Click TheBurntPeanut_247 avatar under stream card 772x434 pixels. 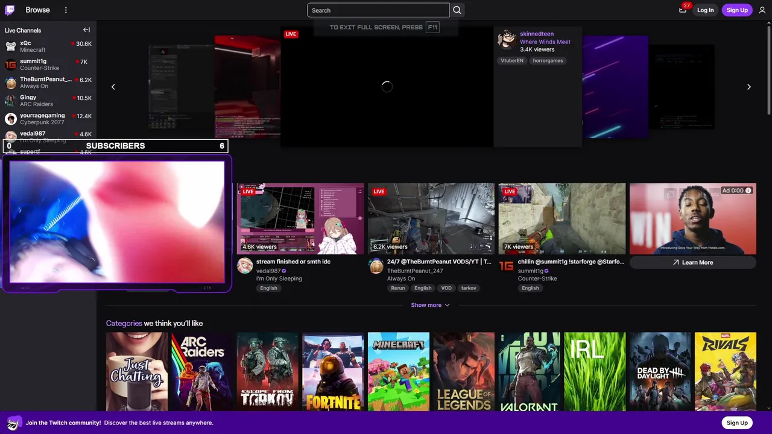click(x=376, y=266)
